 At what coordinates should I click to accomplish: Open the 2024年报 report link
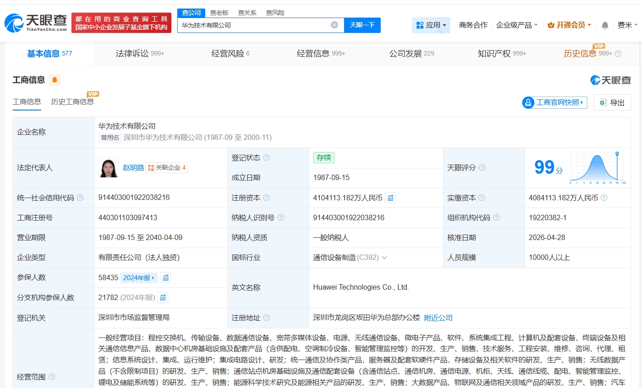click(x=139, y=278)
